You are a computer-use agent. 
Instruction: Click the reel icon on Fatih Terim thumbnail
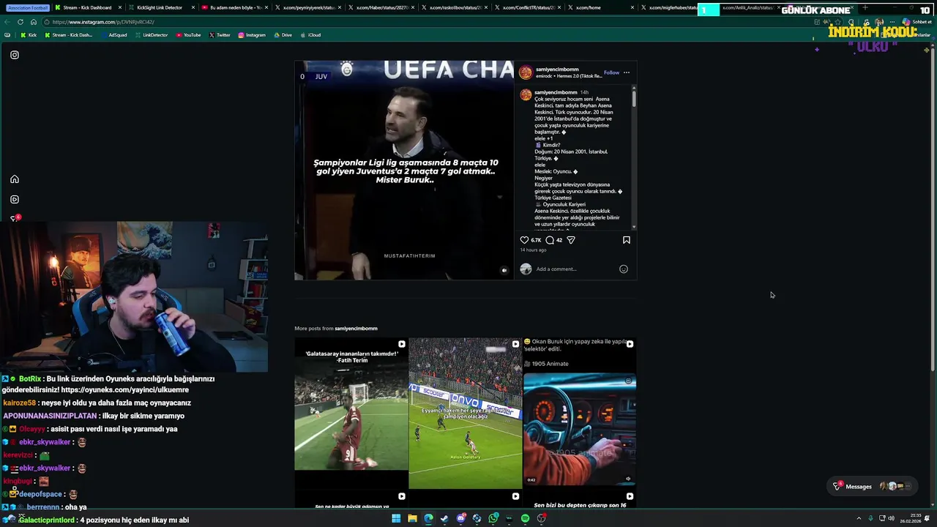pos(401,344)
